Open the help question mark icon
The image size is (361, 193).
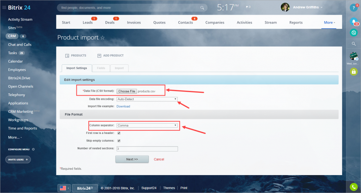tap(354, 8)
